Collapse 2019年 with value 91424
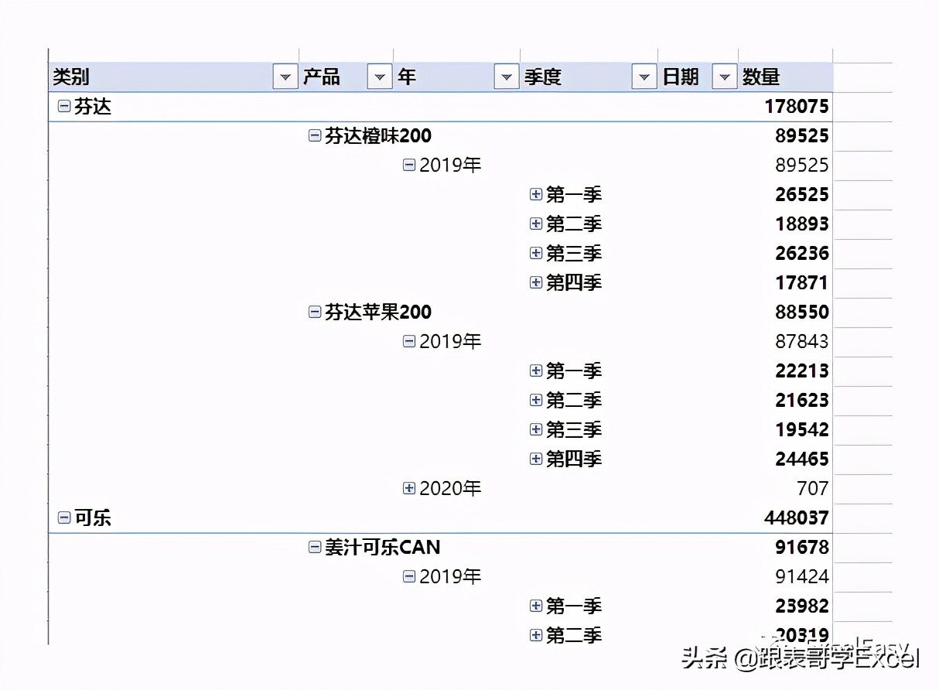 click(x=409, y=577)
